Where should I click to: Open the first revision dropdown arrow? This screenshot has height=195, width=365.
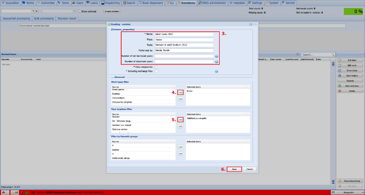coord(33,11)
